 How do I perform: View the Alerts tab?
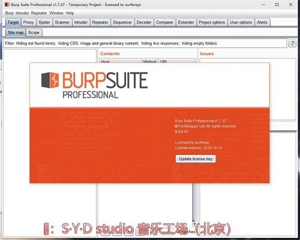[x=262, y=22]
